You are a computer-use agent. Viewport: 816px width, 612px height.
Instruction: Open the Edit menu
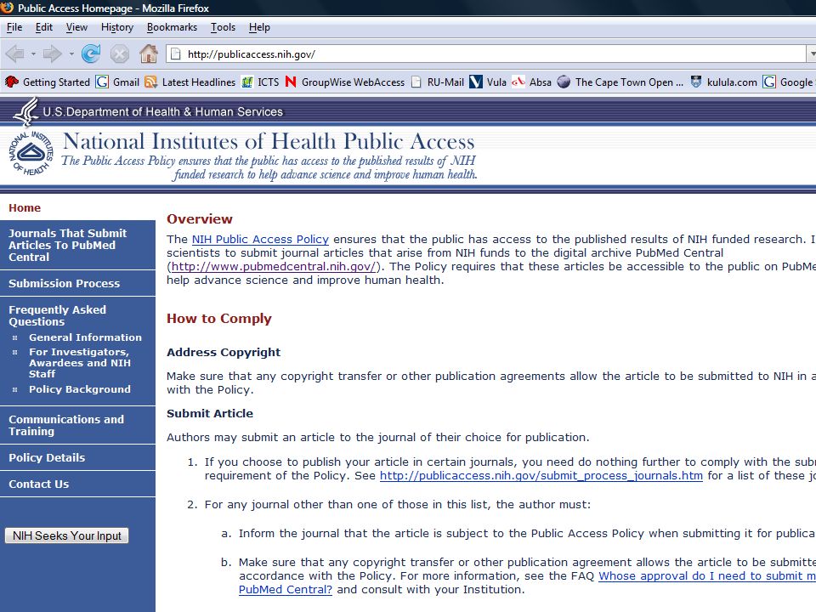[x=43, y=27]
